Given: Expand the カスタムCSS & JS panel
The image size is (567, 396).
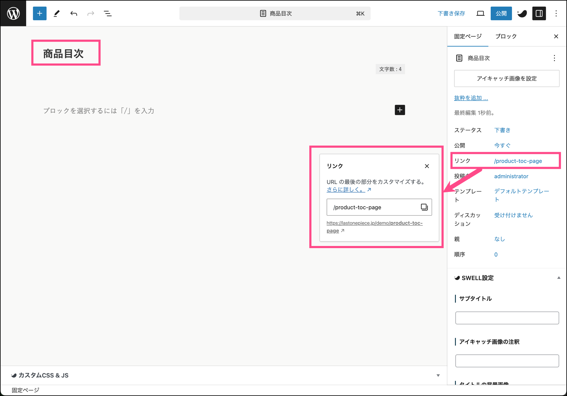Looking at the screenshot, I should pyautogui.click(x=438, y=375).
